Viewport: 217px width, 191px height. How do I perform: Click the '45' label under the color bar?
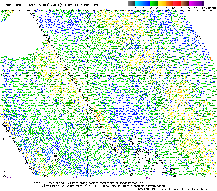196,8
